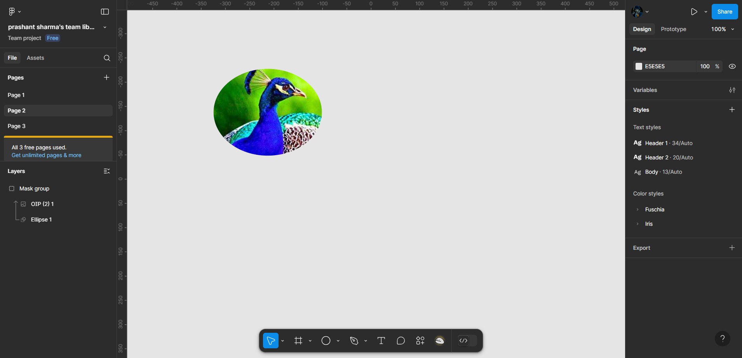Select the Mask group layer
The width and height of the screenshot is (742, 358).
coord(58,189)
